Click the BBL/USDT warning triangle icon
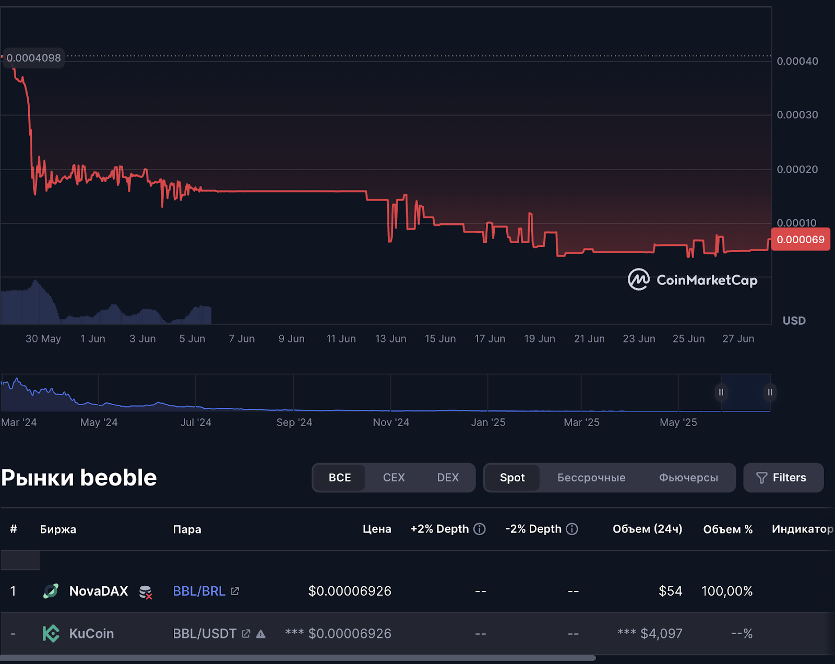 point(261,634)
